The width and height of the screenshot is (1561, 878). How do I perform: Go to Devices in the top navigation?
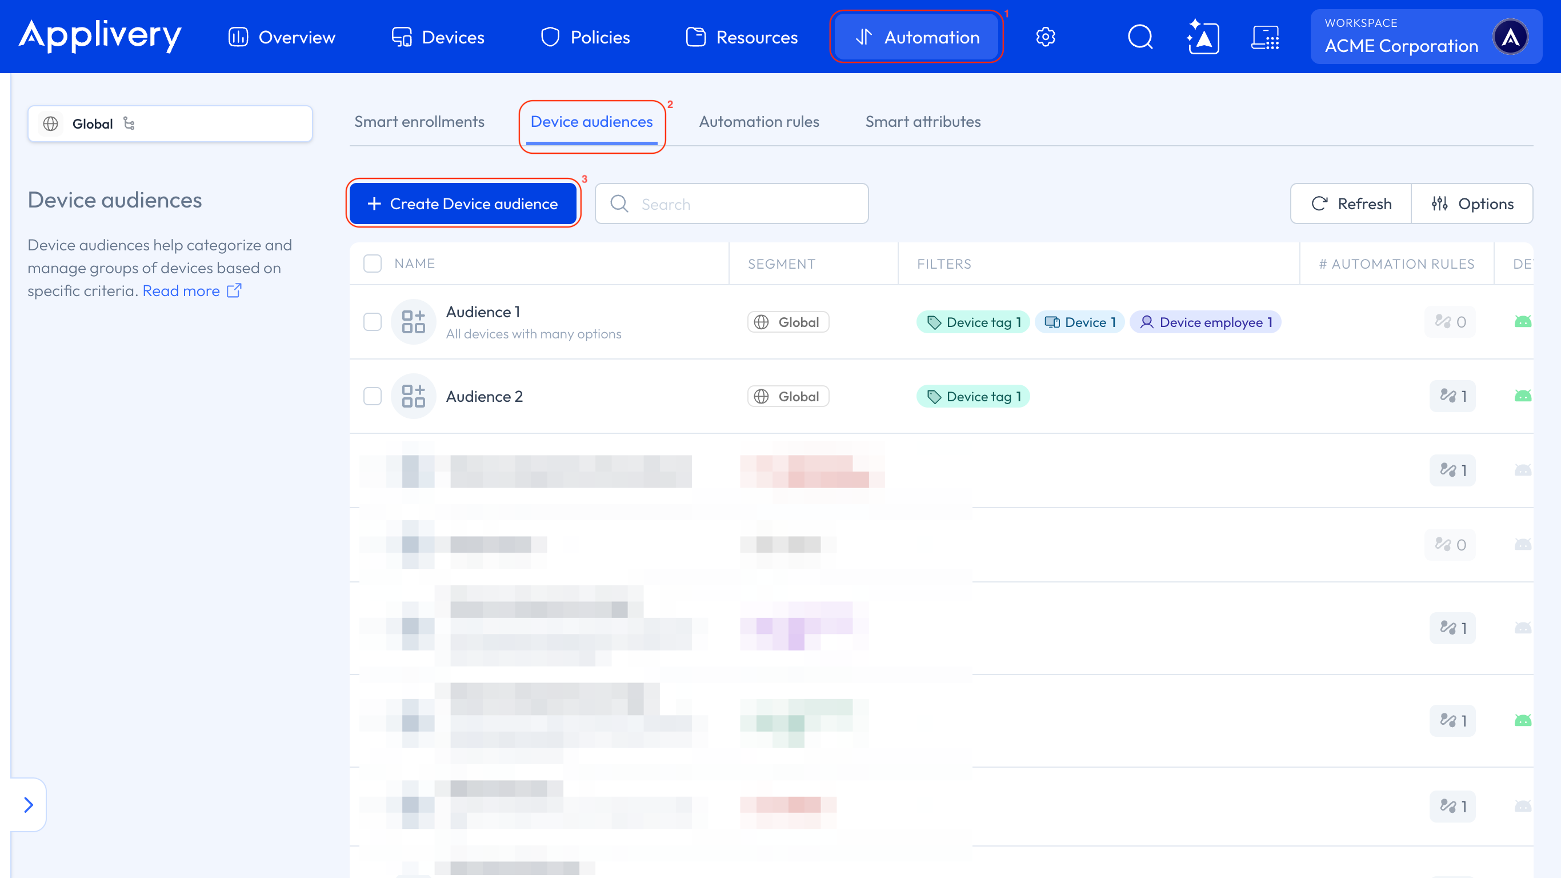pyautogui.click(x=438, y=37)
